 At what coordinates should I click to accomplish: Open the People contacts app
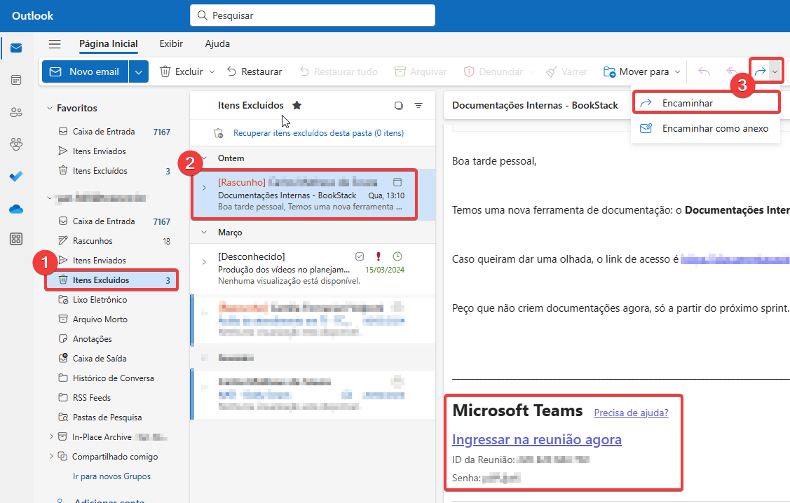point(16,112)
